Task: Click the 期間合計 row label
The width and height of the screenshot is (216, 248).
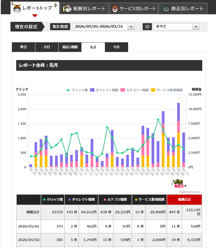Action: 33,212
